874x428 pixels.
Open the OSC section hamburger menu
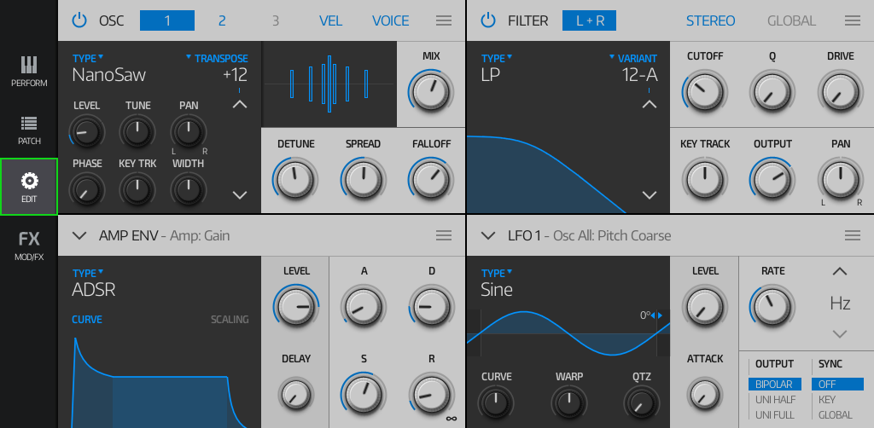[x=444, y=20]
